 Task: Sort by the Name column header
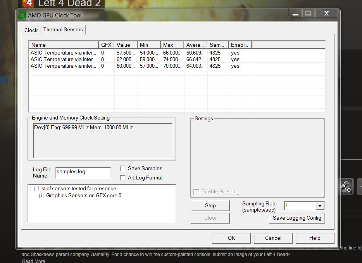(64, 45)
